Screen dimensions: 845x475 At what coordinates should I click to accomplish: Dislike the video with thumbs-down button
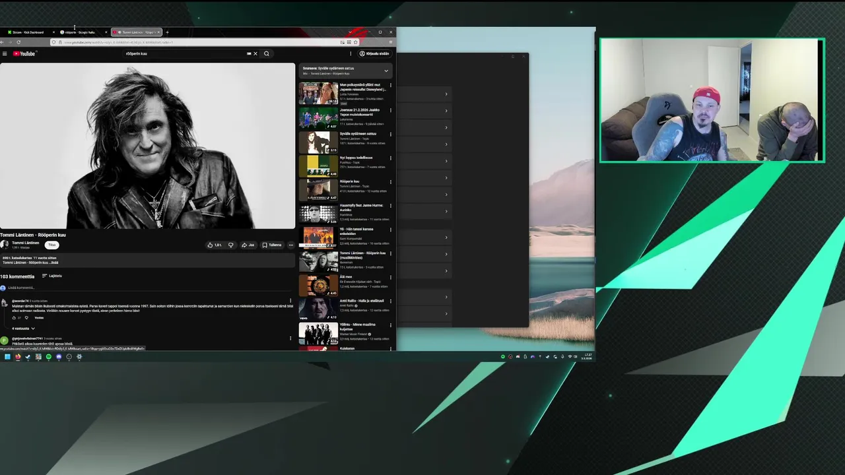coord(230,245)
